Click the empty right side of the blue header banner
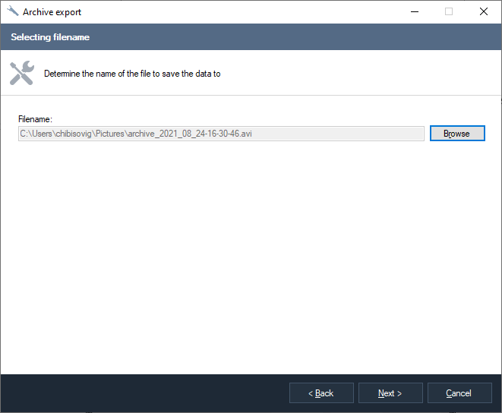 342,37
